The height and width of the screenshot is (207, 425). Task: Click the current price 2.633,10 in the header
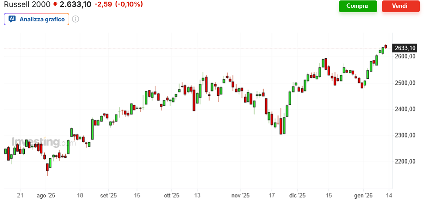click(75, 4)
